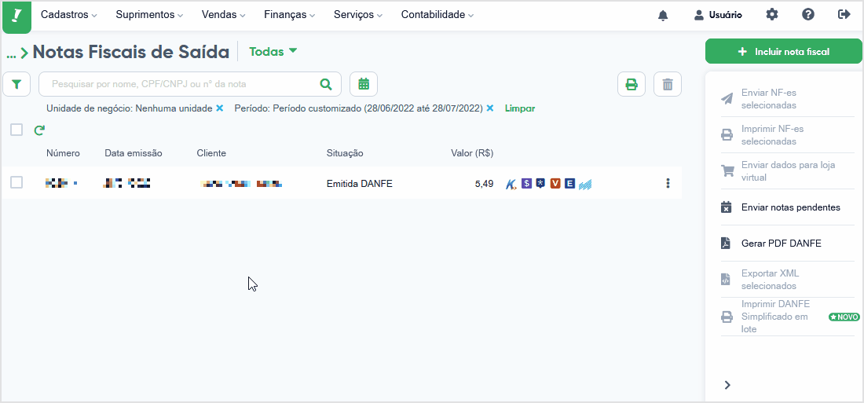Open the help question mark icon
This screenshot has width=864, height=403.
tap(807, 15)
